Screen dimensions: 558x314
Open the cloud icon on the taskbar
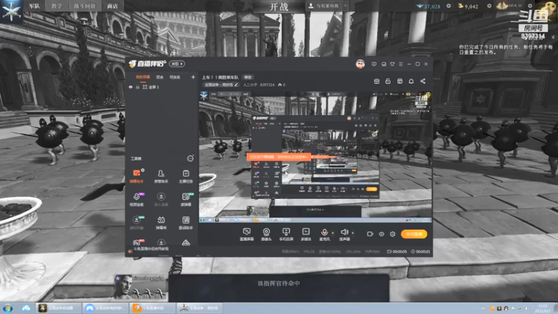pos(26,308)
